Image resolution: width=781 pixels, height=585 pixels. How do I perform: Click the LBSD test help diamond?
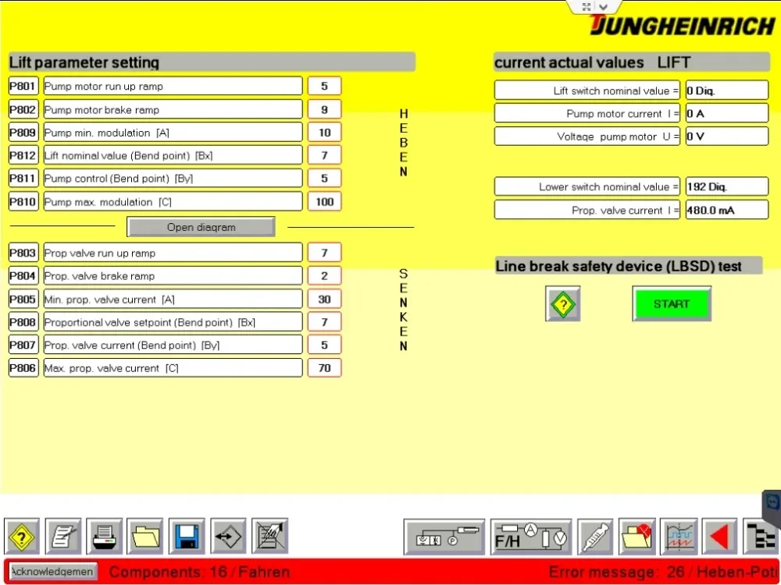click(562, 303)
